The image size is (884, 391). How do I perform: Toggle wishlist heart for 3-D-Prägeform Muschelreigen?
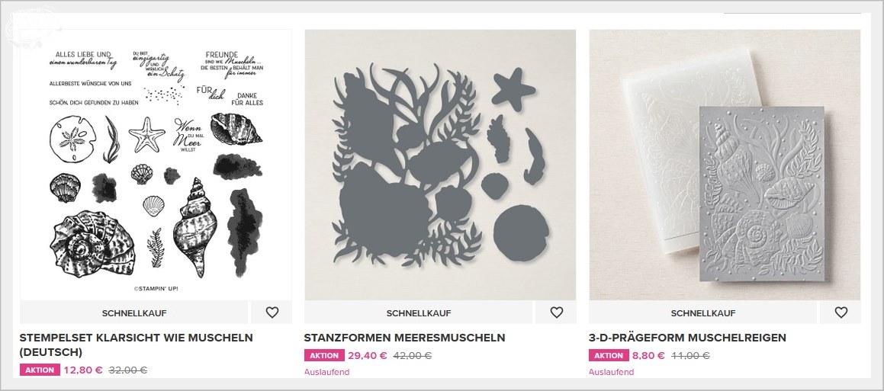click(x=841, y=312)
